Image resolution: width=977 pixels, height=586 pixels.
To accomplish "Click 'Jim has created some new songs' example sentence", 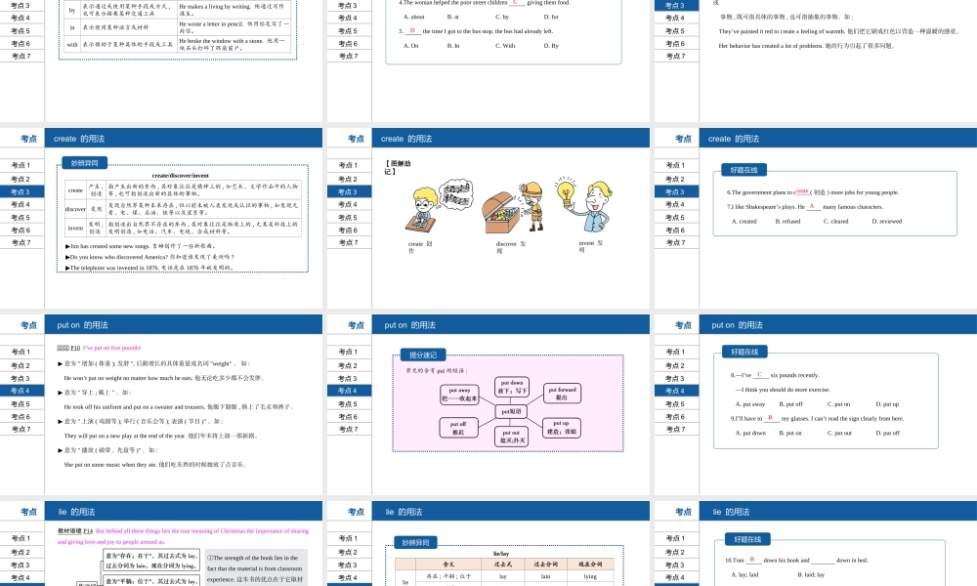I will 141,246.
